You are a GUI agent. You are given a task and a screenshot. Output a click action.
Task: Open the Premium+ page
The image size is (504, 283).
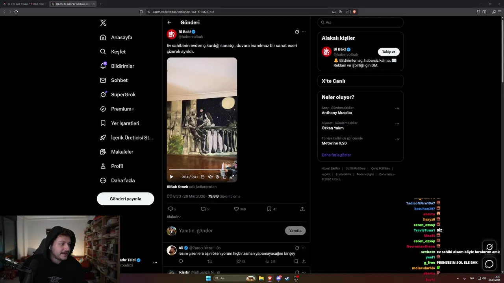click(117, 109)
